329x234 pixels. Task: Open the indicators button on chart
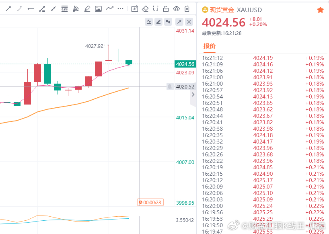[x=149, y=22]
